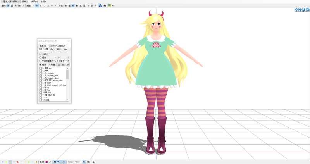Open the mode dropdown in bottom toolbar

71,162
